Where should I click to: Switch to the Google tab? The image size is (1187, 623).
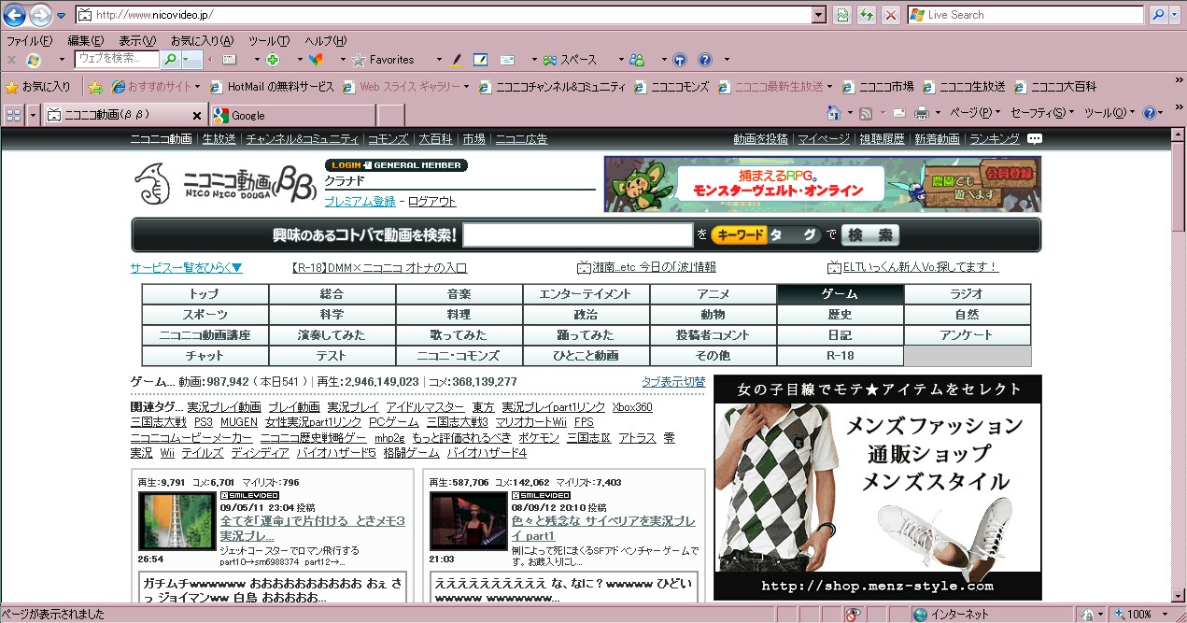coord(292,115)
